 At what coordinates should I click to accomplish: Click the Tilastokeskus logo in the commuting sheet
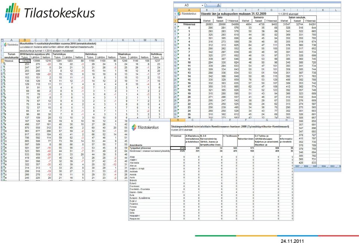coord(145,127)
